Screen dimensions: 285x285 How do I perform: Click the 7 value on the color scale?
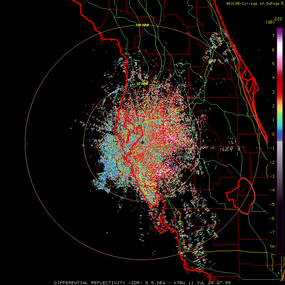[x=273, y=35]
